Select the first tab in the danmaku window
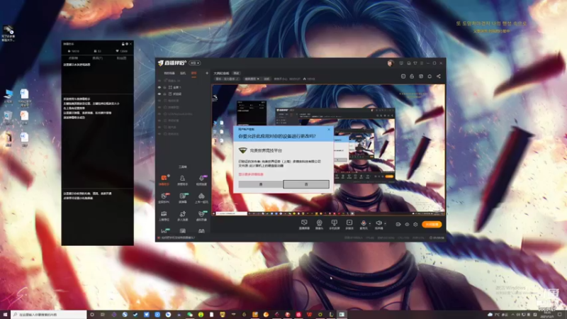Screen dimensions: 567x319 (x=74, y=58)
